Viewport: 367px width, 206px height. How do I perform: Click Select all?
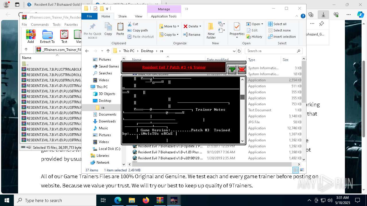point(277,24)
